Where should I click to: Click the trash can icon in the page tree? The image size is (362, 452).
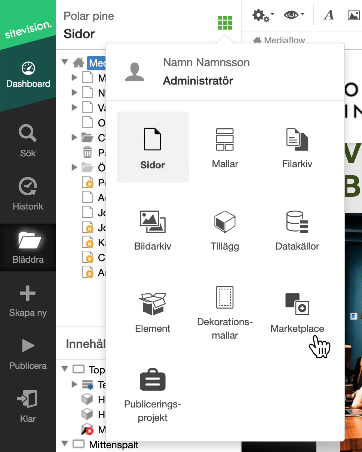tap(87, 153)
